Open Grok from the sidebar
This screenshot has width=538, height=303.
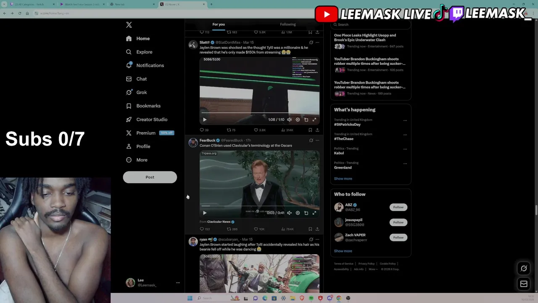pos(136,92)
